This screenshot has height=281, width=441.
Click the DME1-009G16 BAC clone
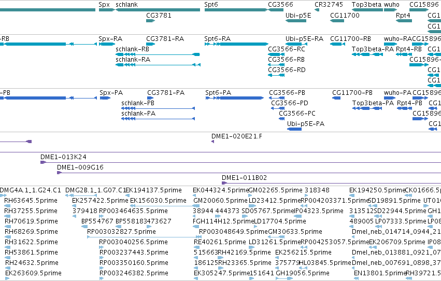pos(249,173)
